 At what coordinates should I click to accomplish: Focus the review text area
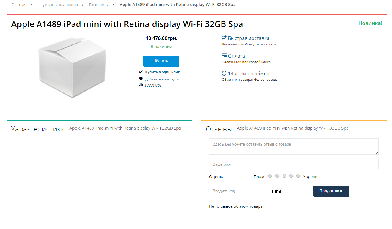(x=294, y=146)
